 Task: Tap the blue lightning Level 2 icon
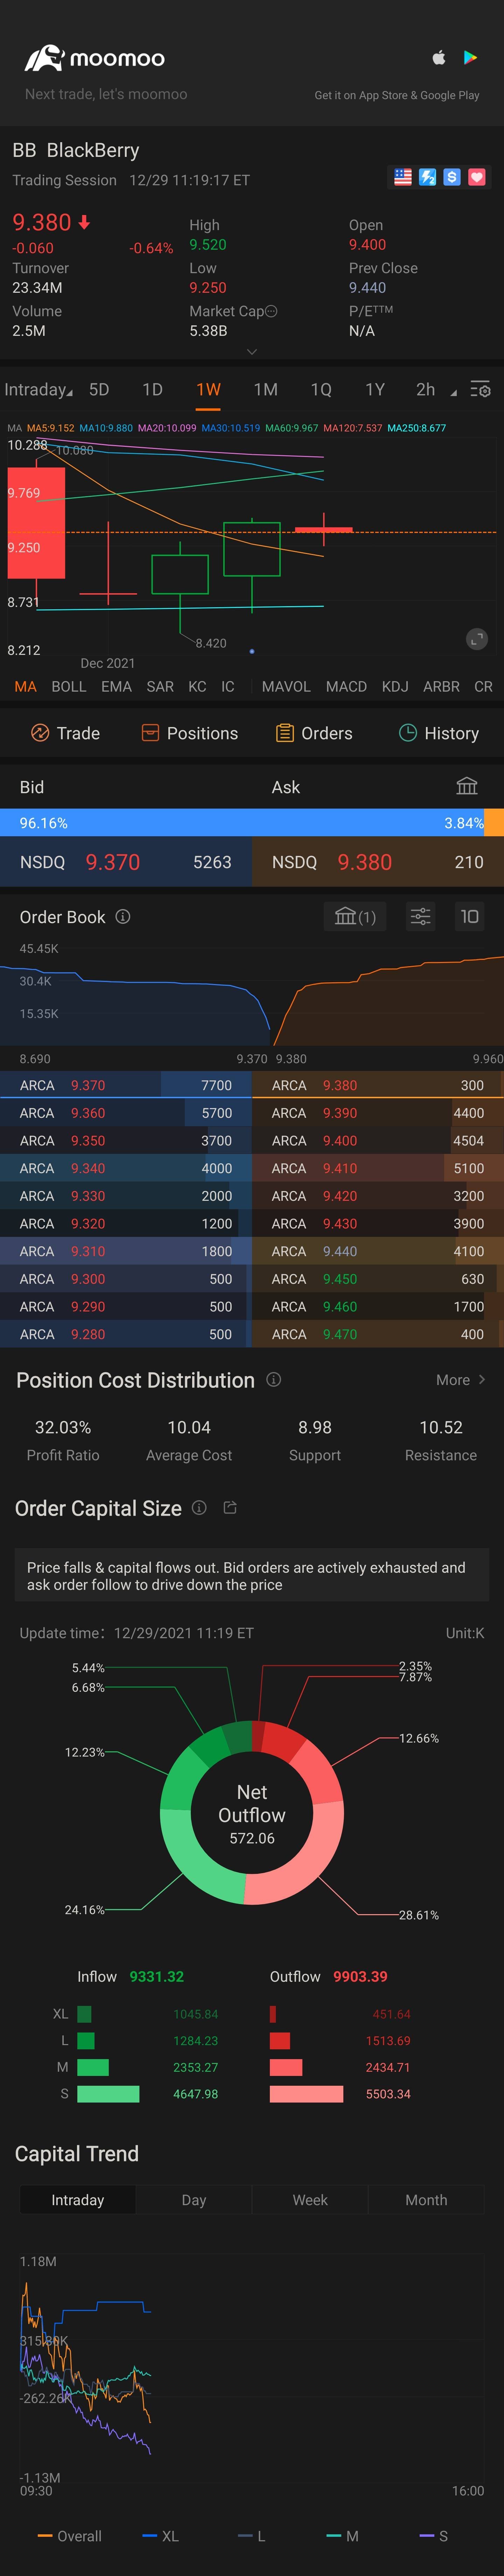[x=427, y=177]
